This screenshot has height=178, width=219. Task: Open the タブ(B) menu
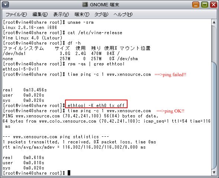point(102,14)
